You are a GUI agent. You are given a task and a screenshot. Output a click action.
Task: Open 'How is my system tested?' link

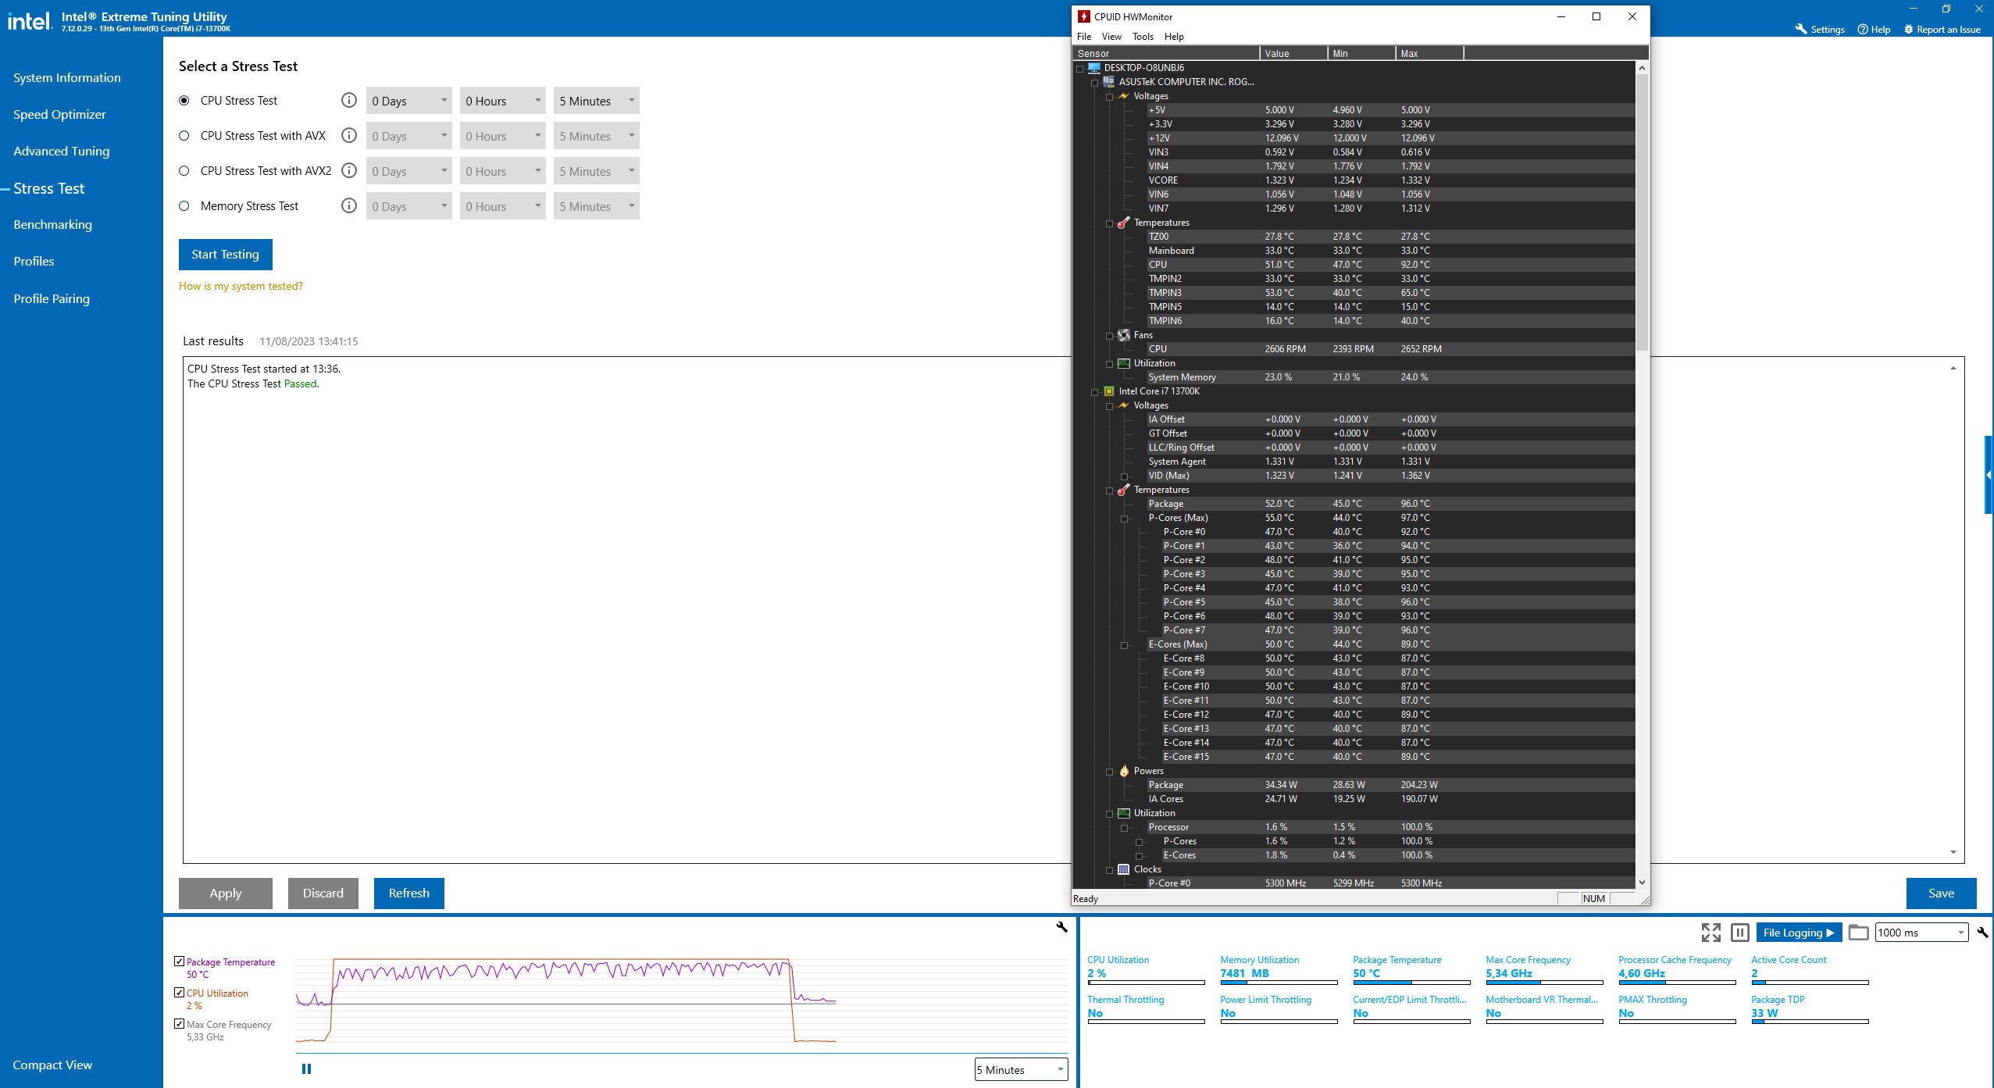coord(241,286)
